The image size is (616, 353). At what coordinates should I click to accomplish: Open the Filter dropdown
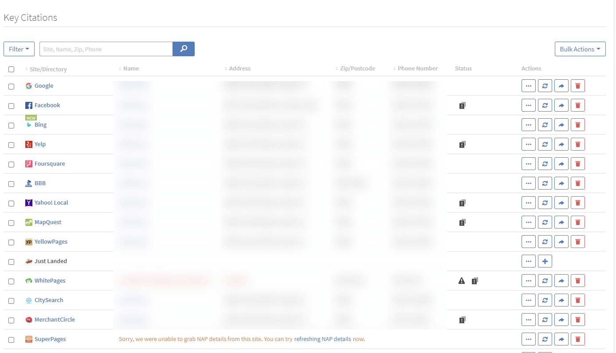pyautogui.click(x=19, y=49)
